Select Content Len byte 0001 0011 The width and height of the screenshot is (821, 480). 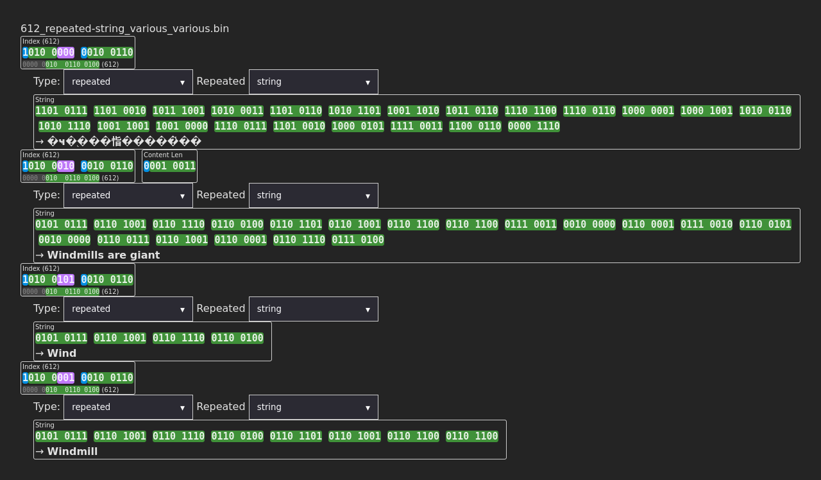tap(169, 166)
